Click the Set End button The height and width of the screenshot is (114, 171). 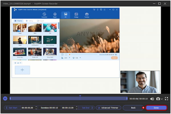point(86,108)
